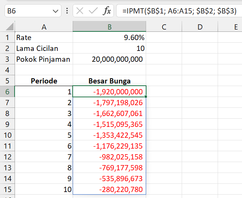Click Periode value 3 in row 8
The height and width of the screenshot is (198, 242).
pos(44,113)
